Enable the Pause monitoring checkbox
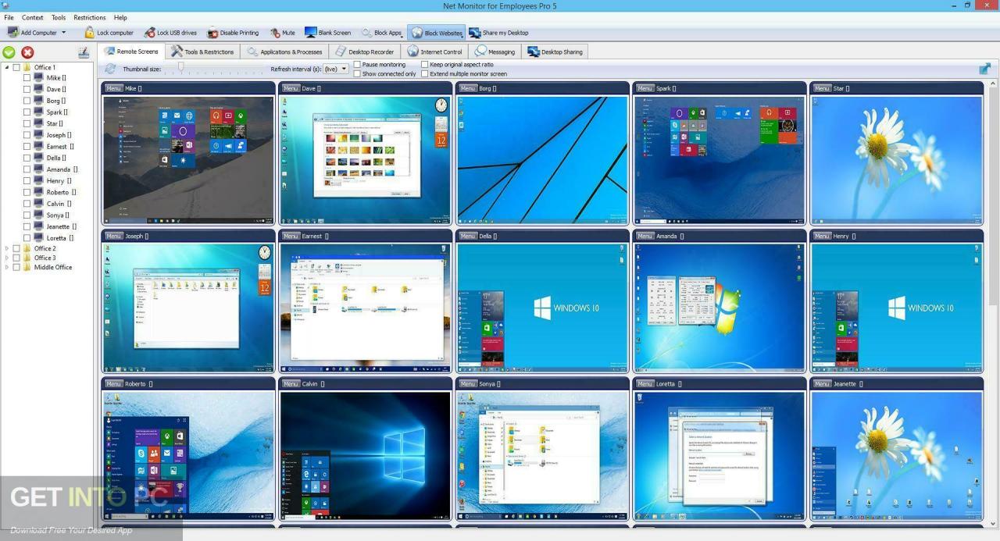Image resolution: width=1000 pixels, height=541 pixels. (357, 65)
